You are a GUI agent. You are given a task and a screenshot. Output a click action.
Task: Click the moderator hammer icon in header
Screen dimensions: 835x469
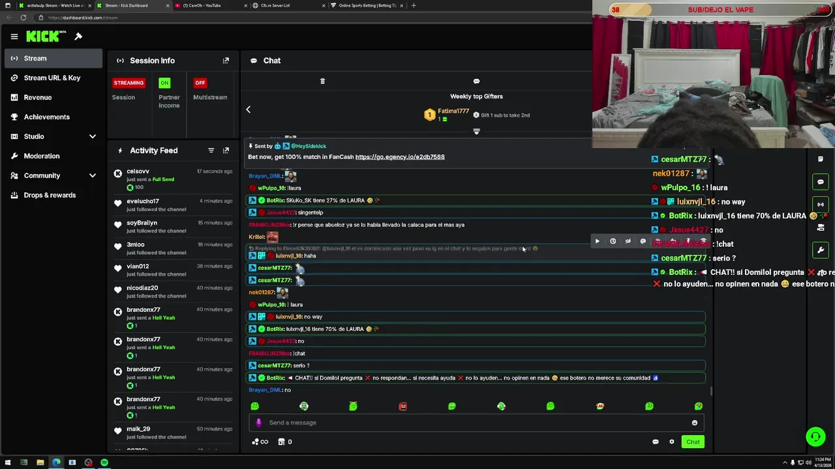pos(78,36)
